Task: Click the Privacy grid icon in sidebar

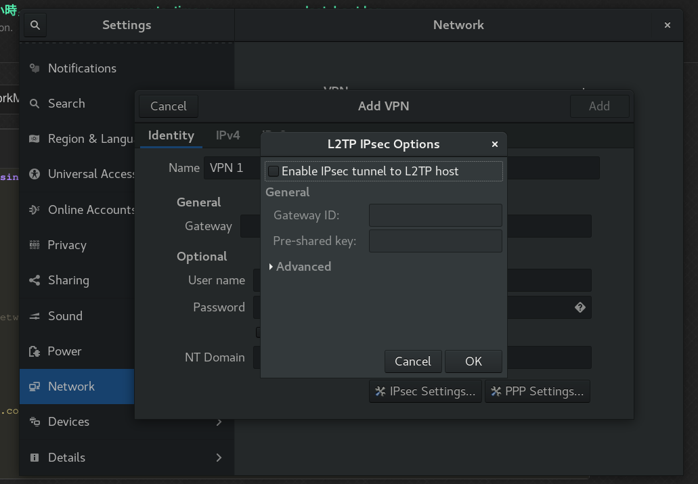Action: 35,245
